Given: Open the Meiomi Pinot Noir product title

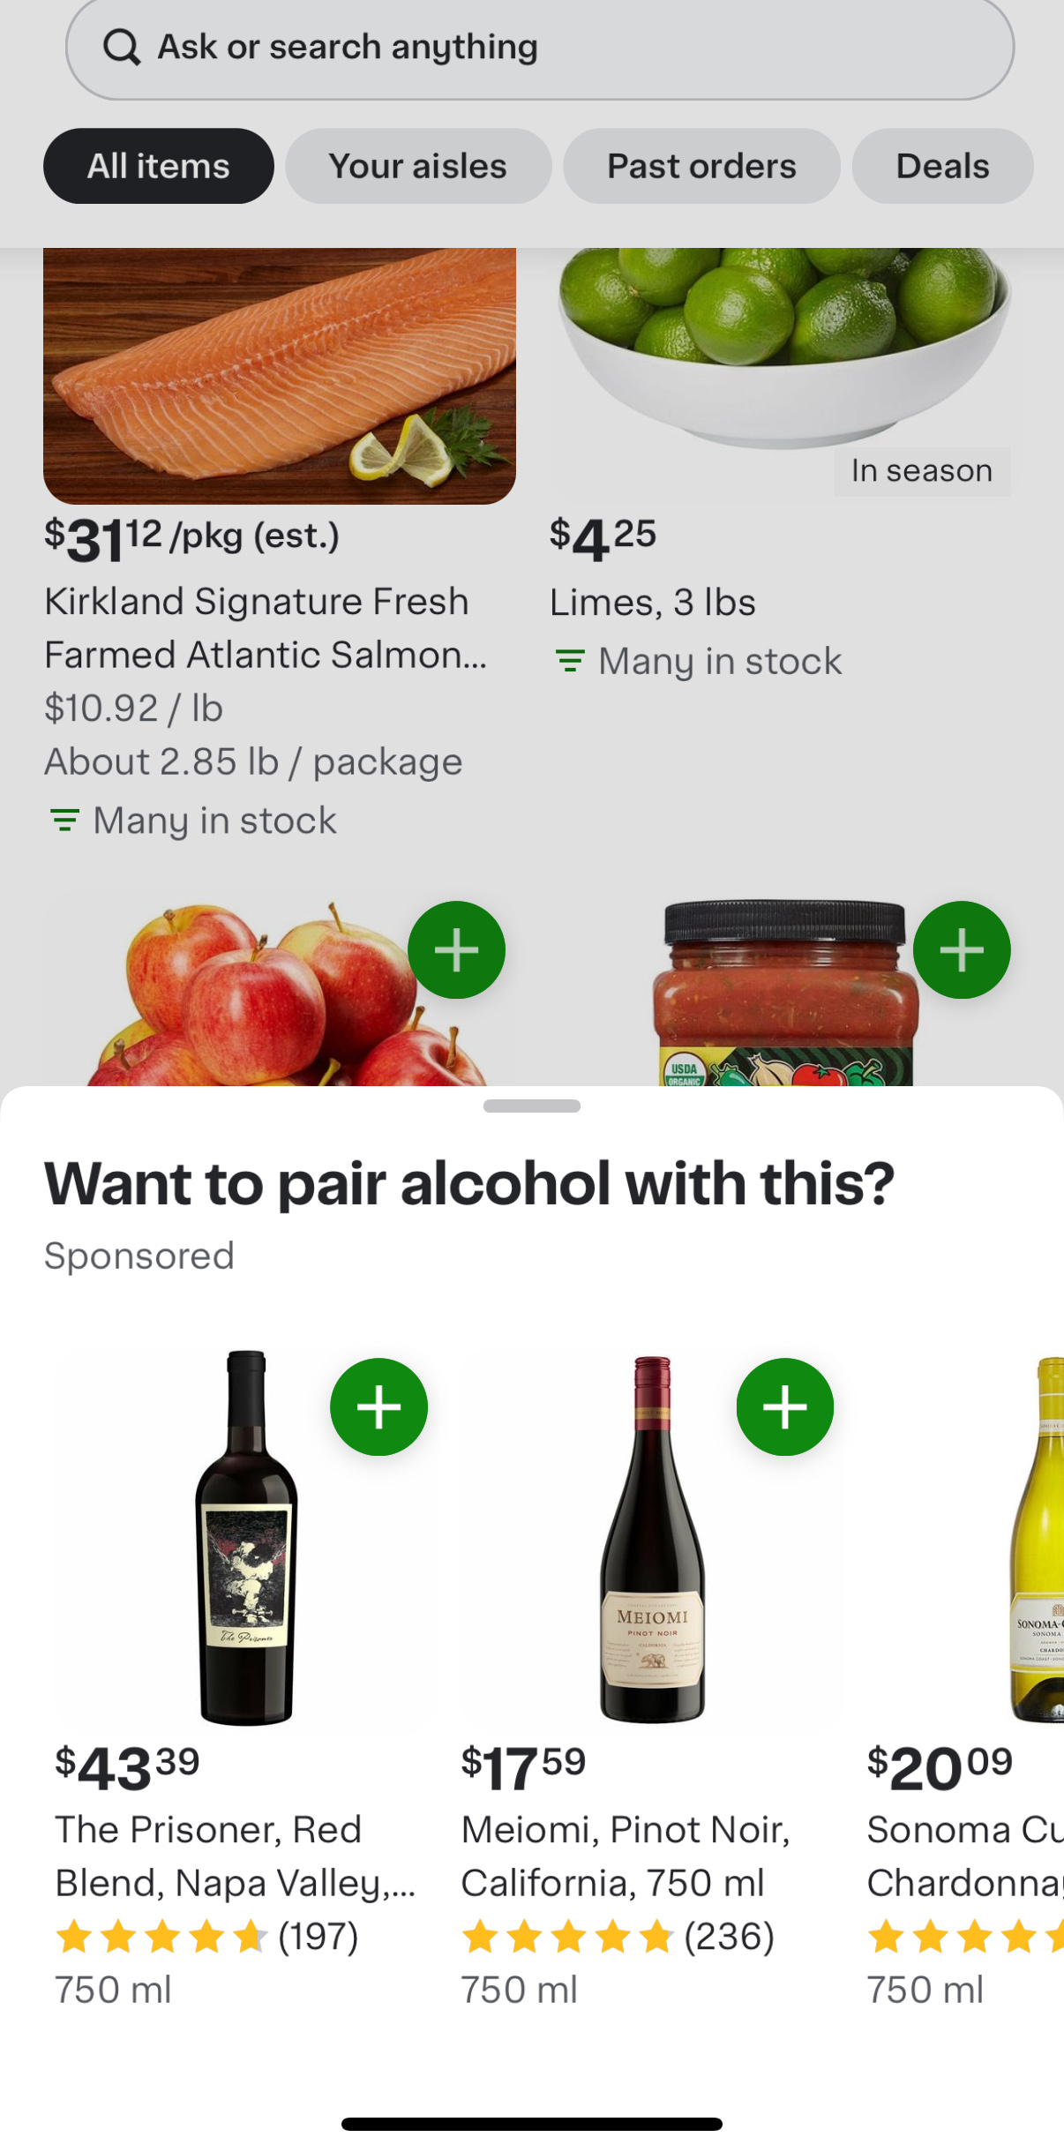Looking at the screenshot, I should click(x=625, y=1856).
